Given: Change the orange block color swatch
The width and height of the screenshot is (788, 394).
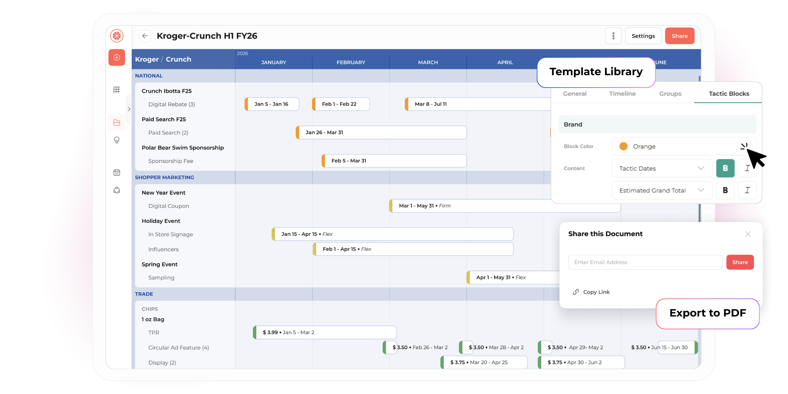Looking at the screenshot, I should click(623, 146).
